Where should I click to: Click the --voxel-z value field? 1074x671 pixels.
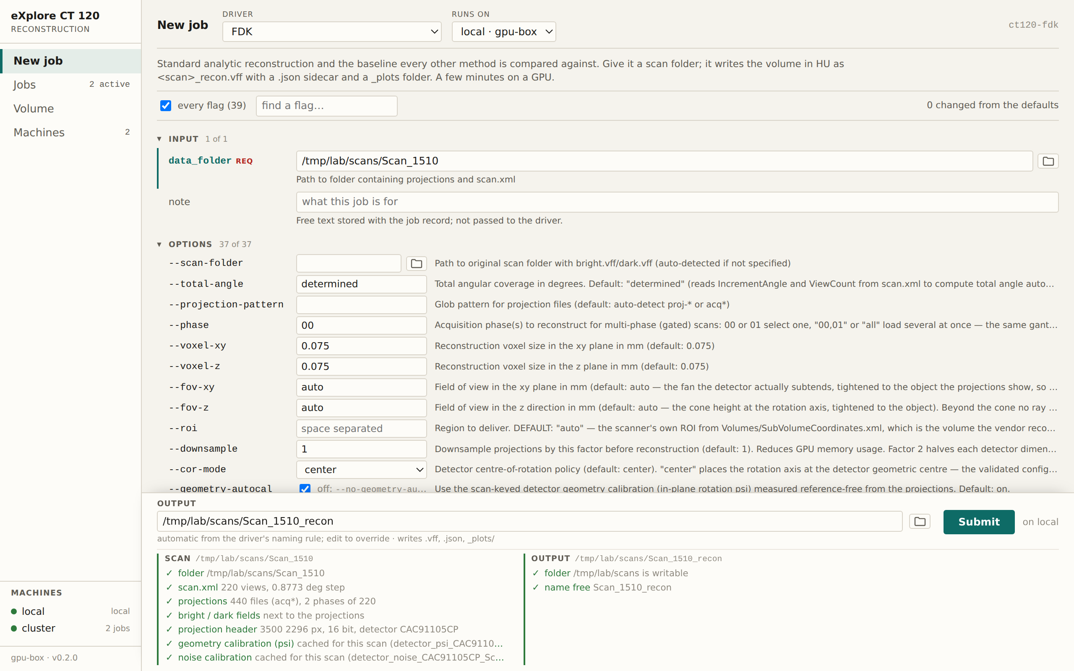(x=361, y=367)
